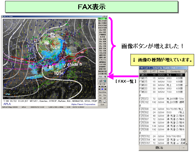
Task: Click the magnifier icon below FAX一覧
Action: (105, 81)
